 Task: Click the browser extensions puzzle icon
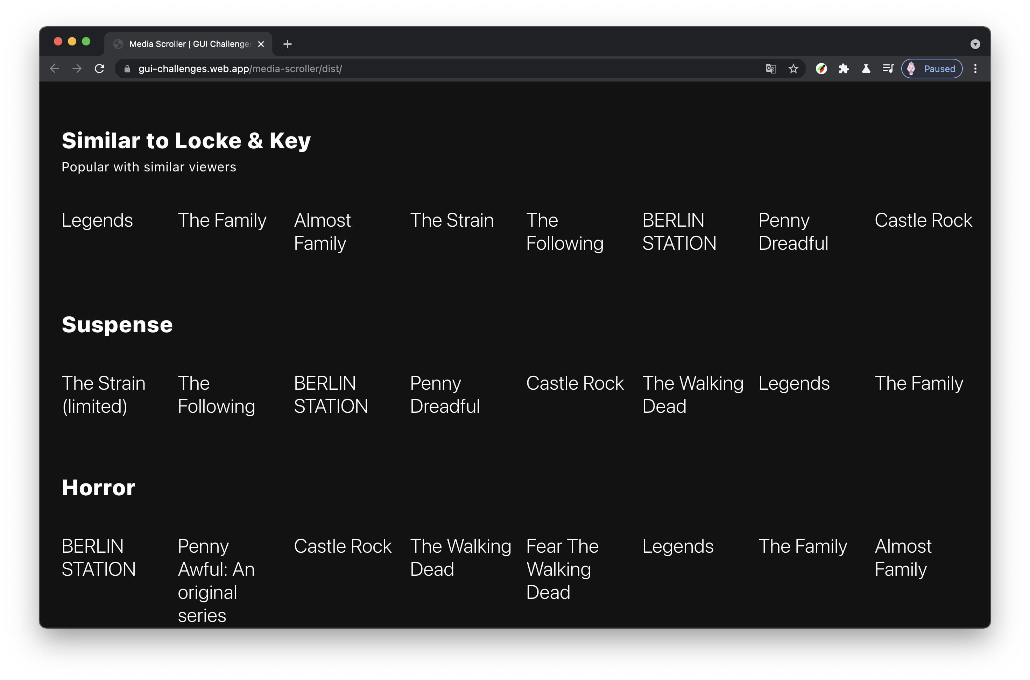pyautogui.click(x=846, y=68)
